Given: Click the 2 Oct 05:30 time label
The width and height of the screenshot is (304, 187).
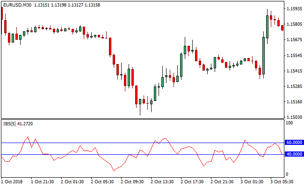Looking at the screenshot, I should tap(102, 182).
